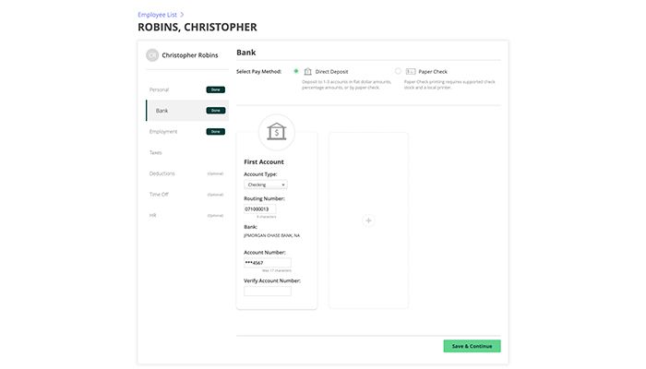The width and height of the screenshot is (646, 369).
Task: Switch to the Time Off section
Action: (x=159, y=195)
